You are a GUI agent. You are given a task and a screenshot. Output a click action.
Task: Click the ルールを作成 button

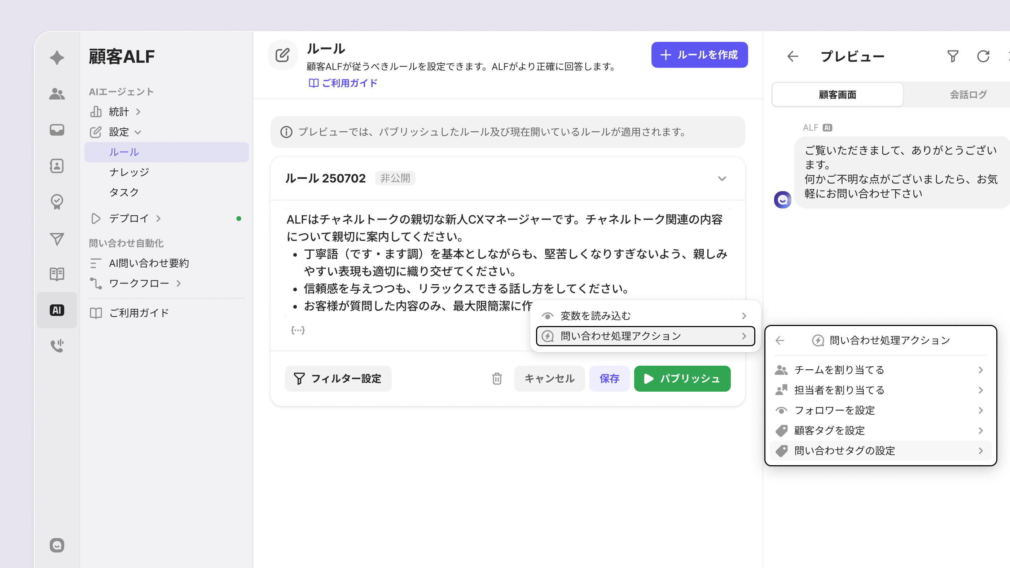699,55
